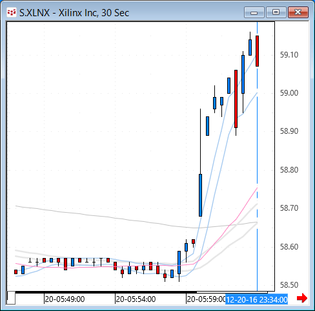The width and height of the screenshot is (315, 311).
Task: Minimize the S.XLNX chart window
Action: point(254,12)
